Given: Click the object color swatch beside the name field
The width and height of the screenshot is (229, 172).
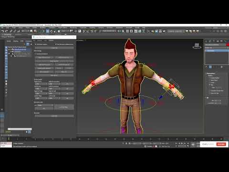Looking at the screenshot, I should [x=228, y=45].
